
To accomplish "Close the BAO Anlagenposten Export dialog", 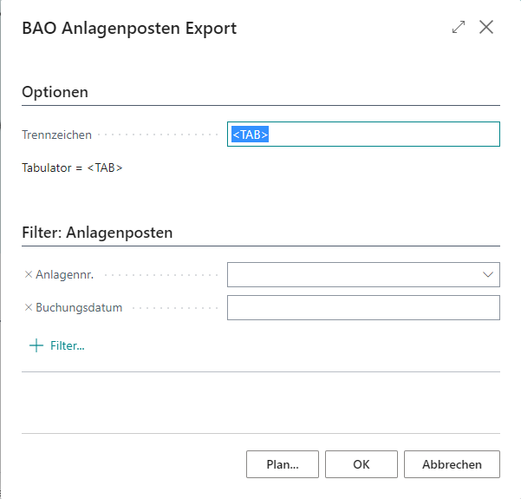I will click(486, 27).
